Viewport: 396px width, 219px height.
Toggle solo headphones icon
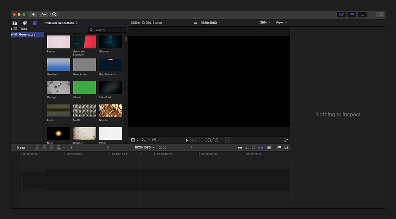pos(254,148)
